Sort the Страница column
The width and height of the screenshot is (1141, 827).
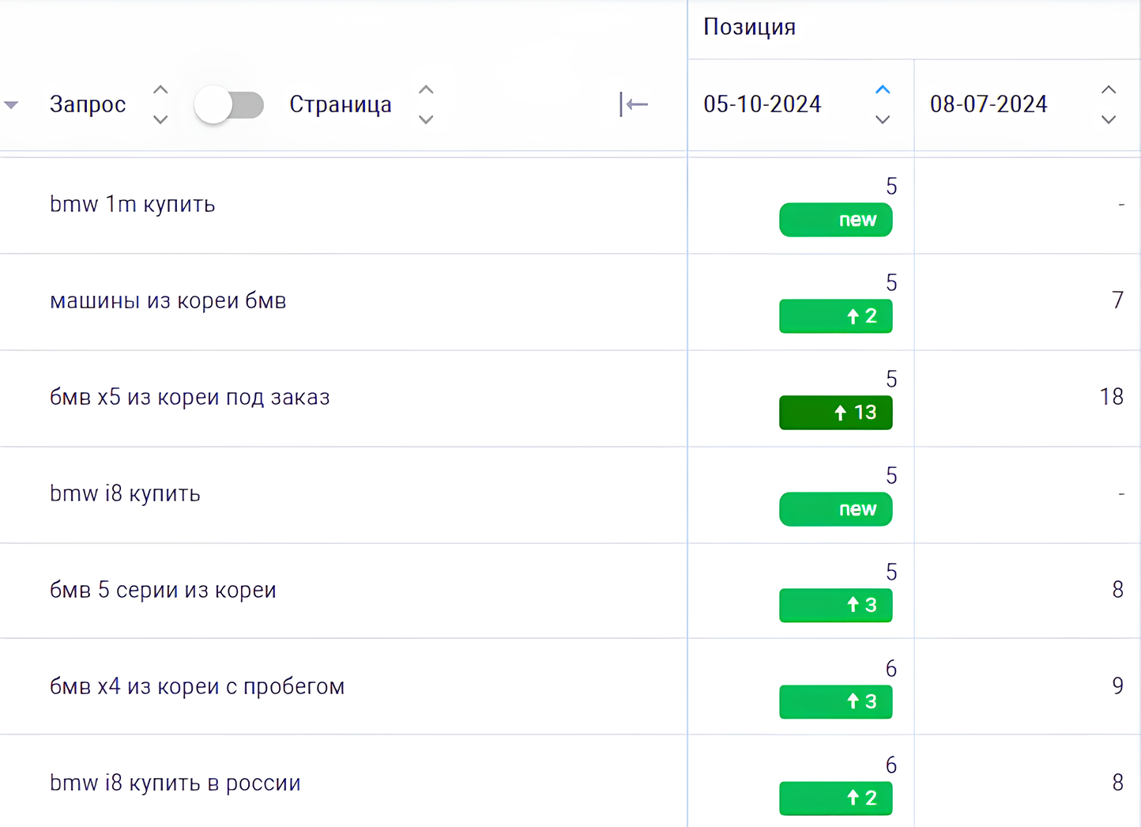click(426, 104)
